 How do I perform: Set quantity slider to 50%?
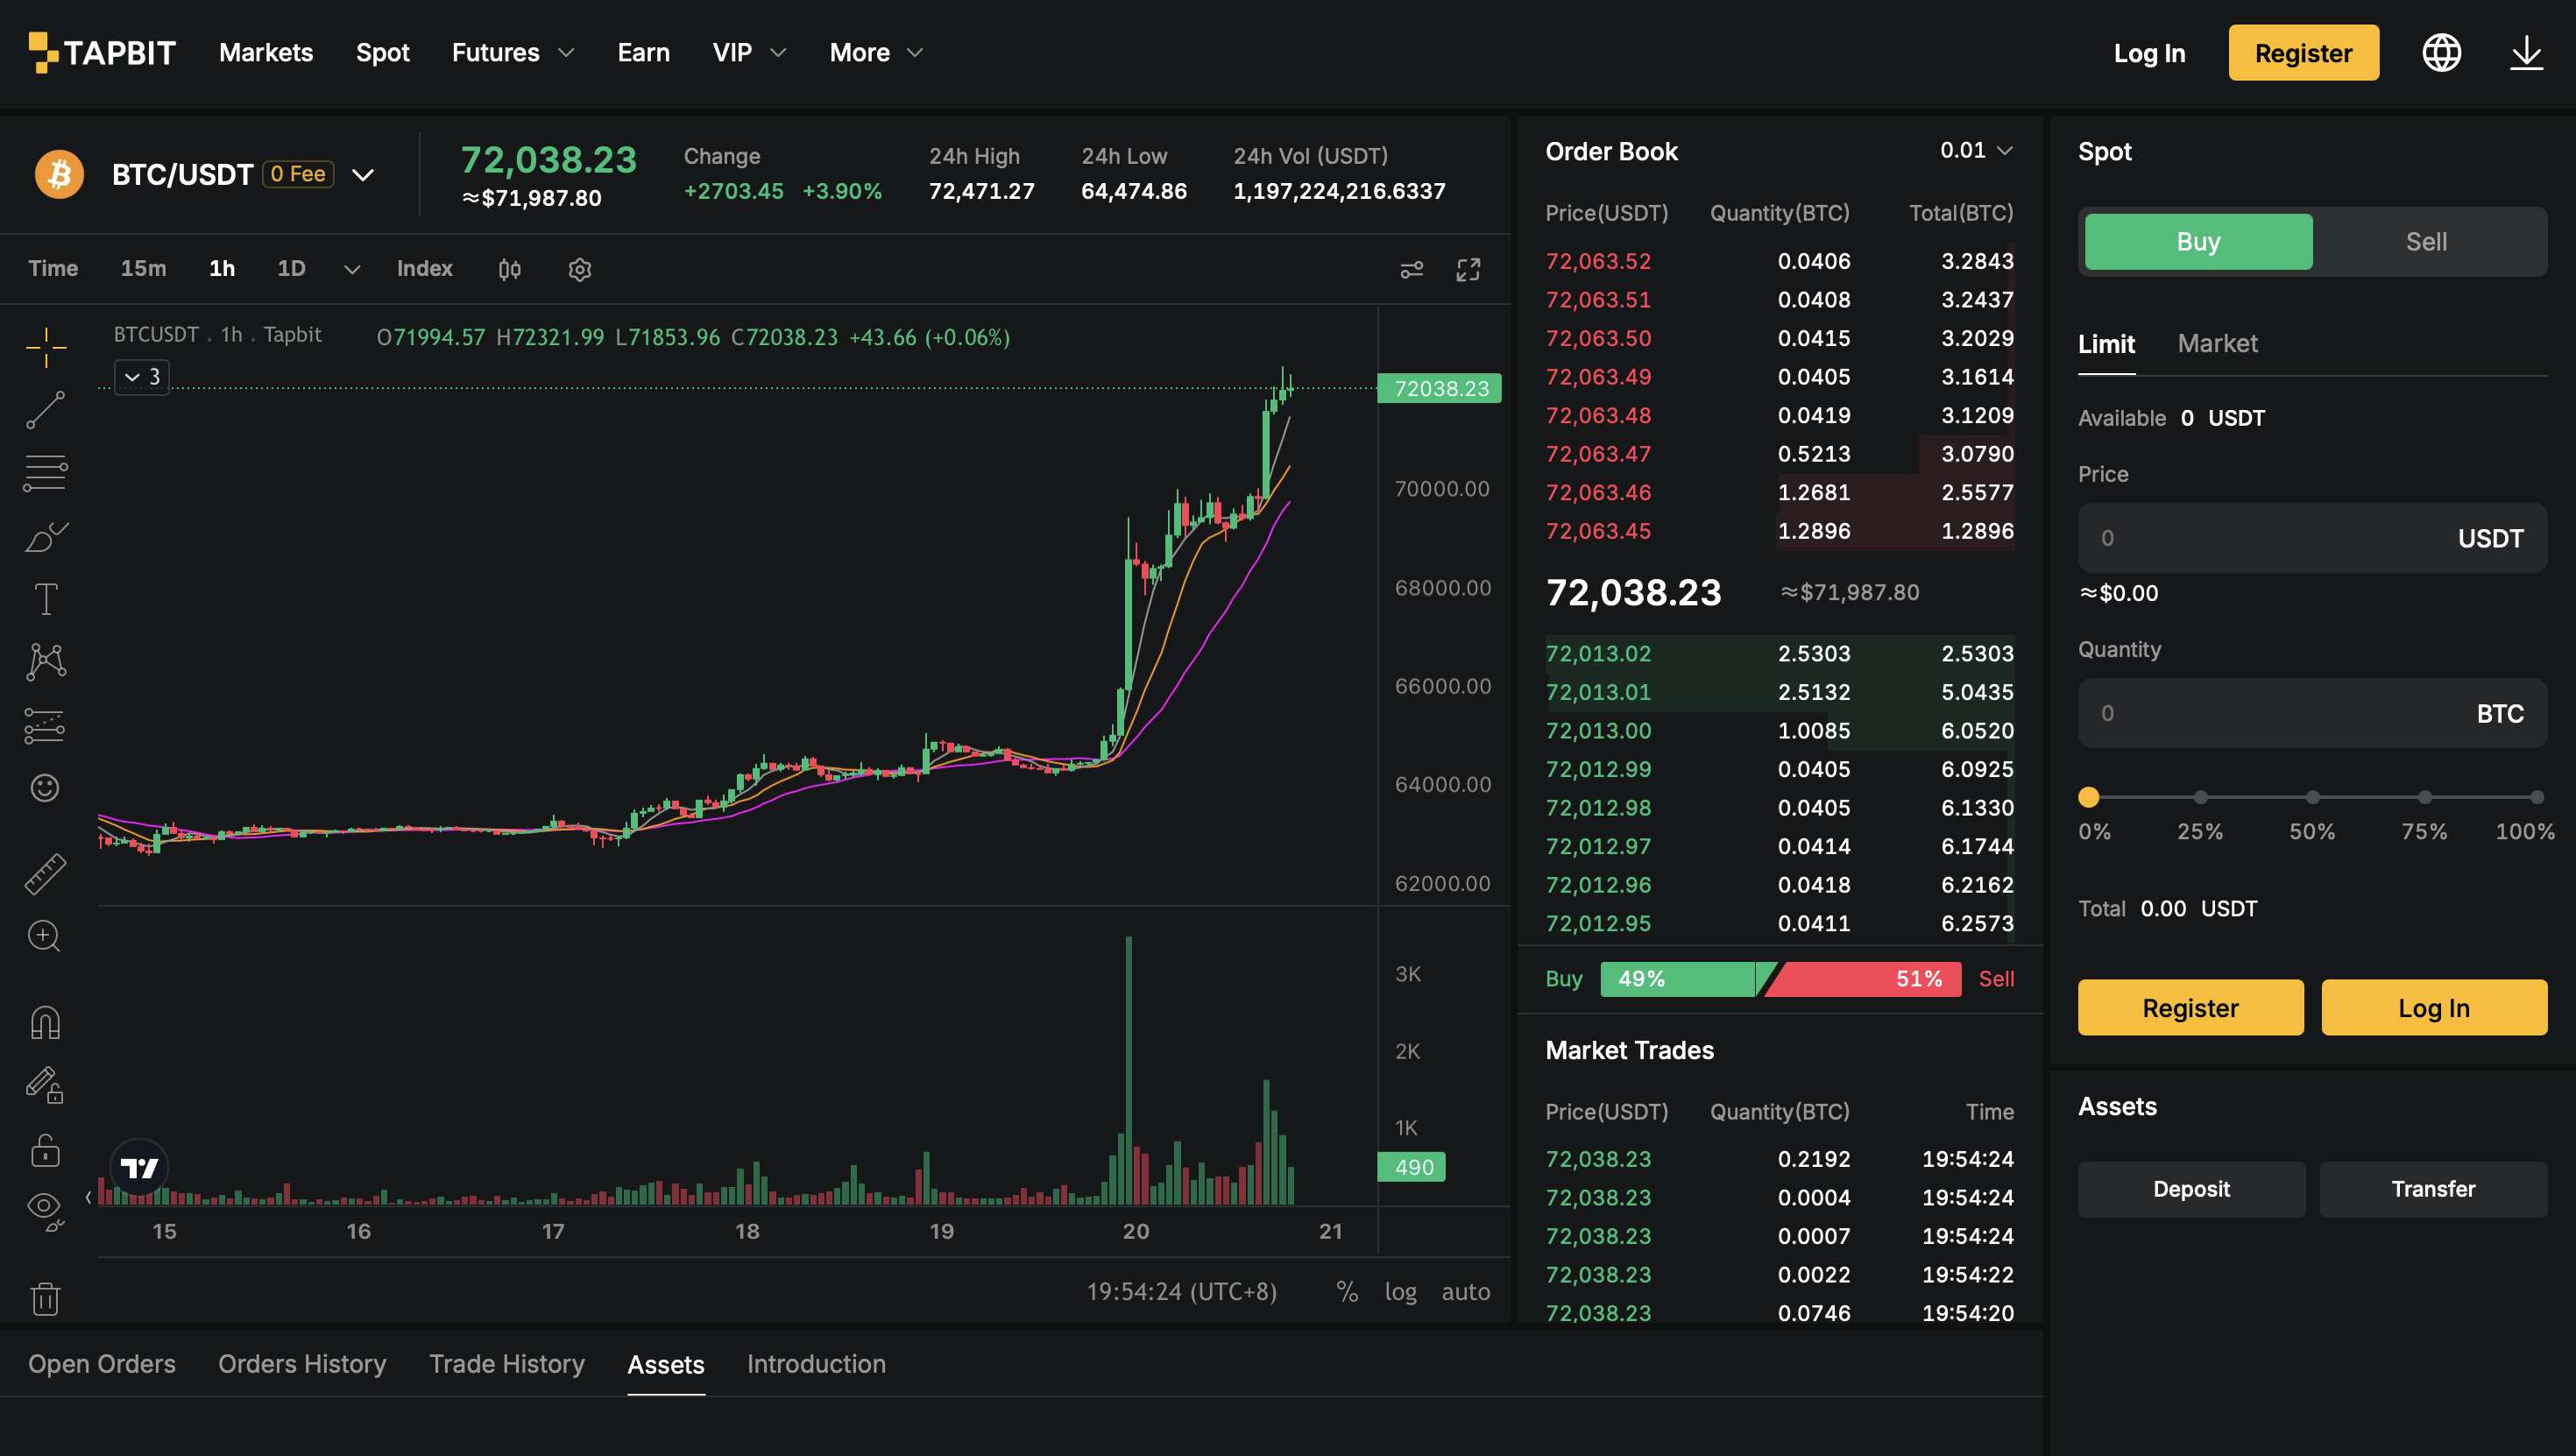pos(2313,797)
